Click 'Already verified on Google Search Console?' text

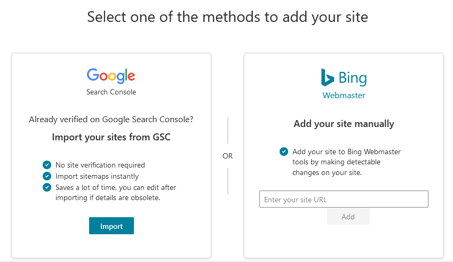point(111,120)
